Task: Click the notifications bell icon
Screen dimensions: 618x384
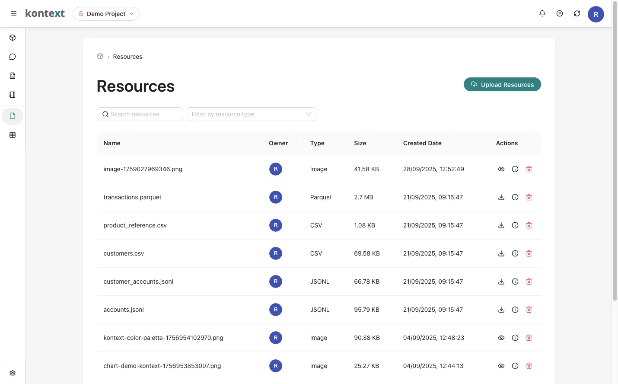Action: 542,13
